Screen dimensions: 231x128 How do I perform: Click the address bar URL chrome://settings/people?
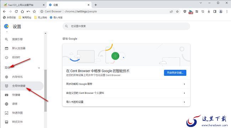81,11
